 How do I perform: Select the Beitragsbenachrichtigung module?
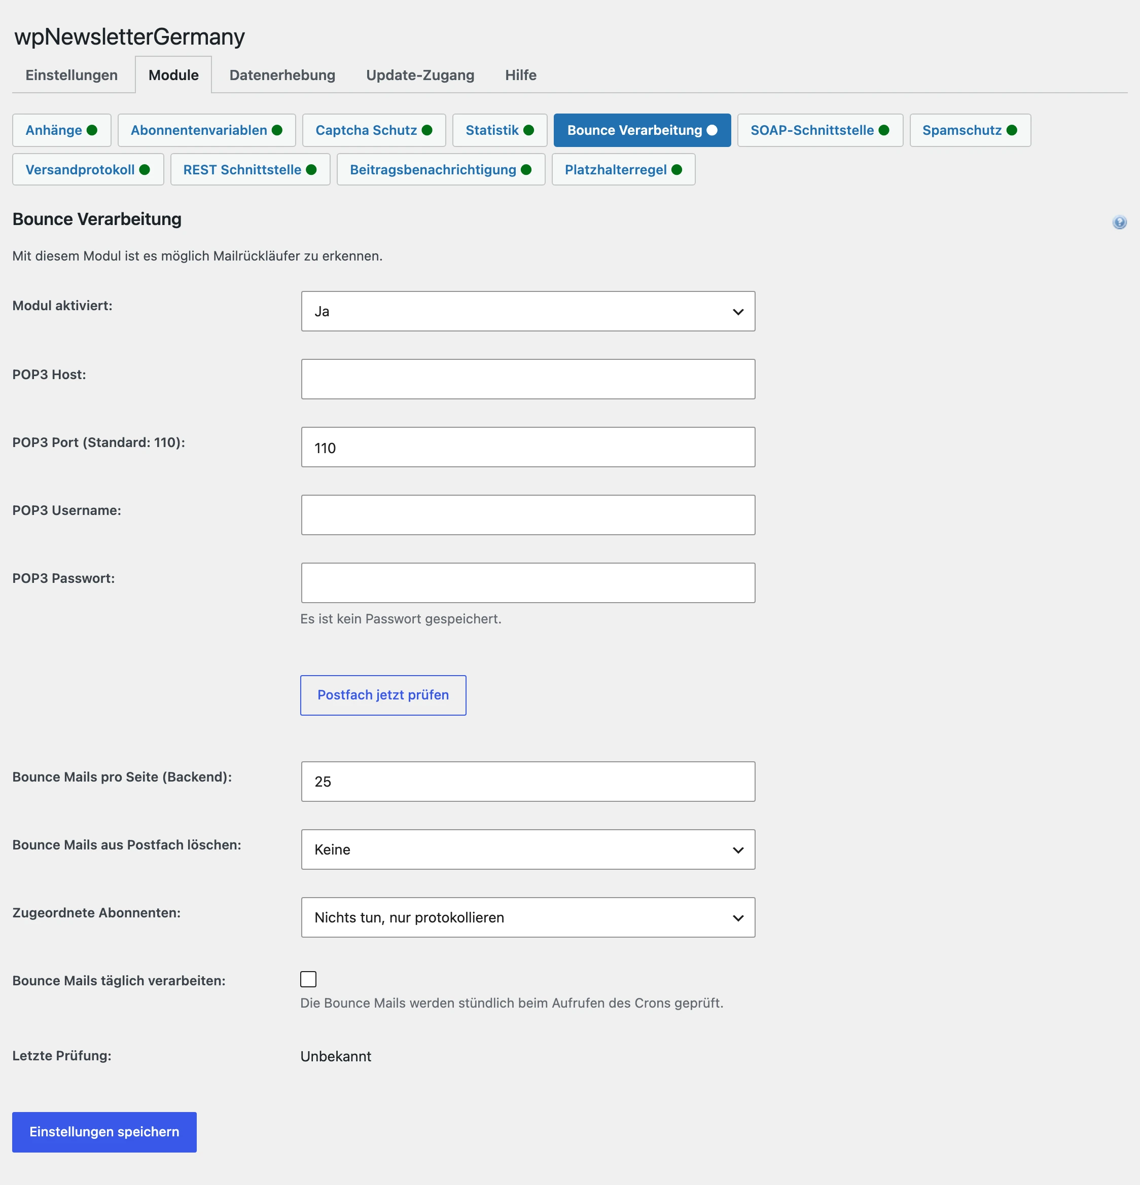click(x=441, y=169)
